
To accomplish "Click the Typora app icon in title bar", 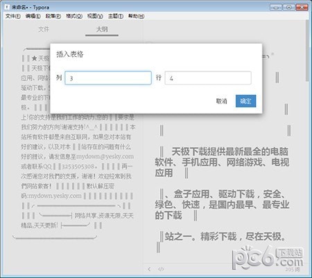I will [x=7, y=7].
